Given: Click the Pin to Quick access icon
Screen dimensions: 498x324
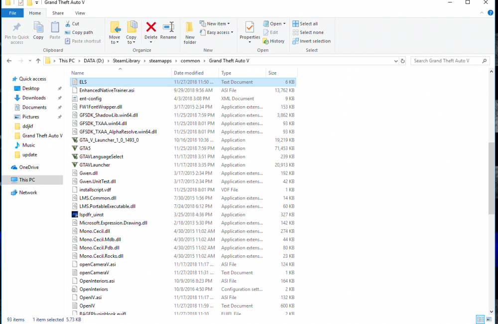Looking at the screenshot, I should pyautogui.click(x=17, y=27).
